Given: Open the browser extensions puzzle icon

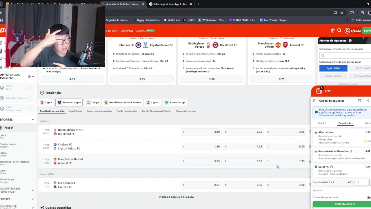Looking at the screenshot, I should click(x=352, y=12).
